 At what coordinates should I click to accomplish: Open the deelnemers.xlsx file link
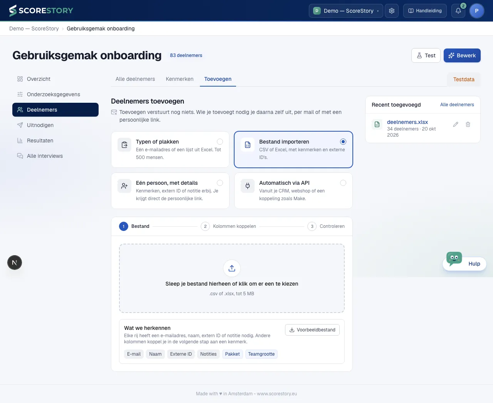[407, 122]
